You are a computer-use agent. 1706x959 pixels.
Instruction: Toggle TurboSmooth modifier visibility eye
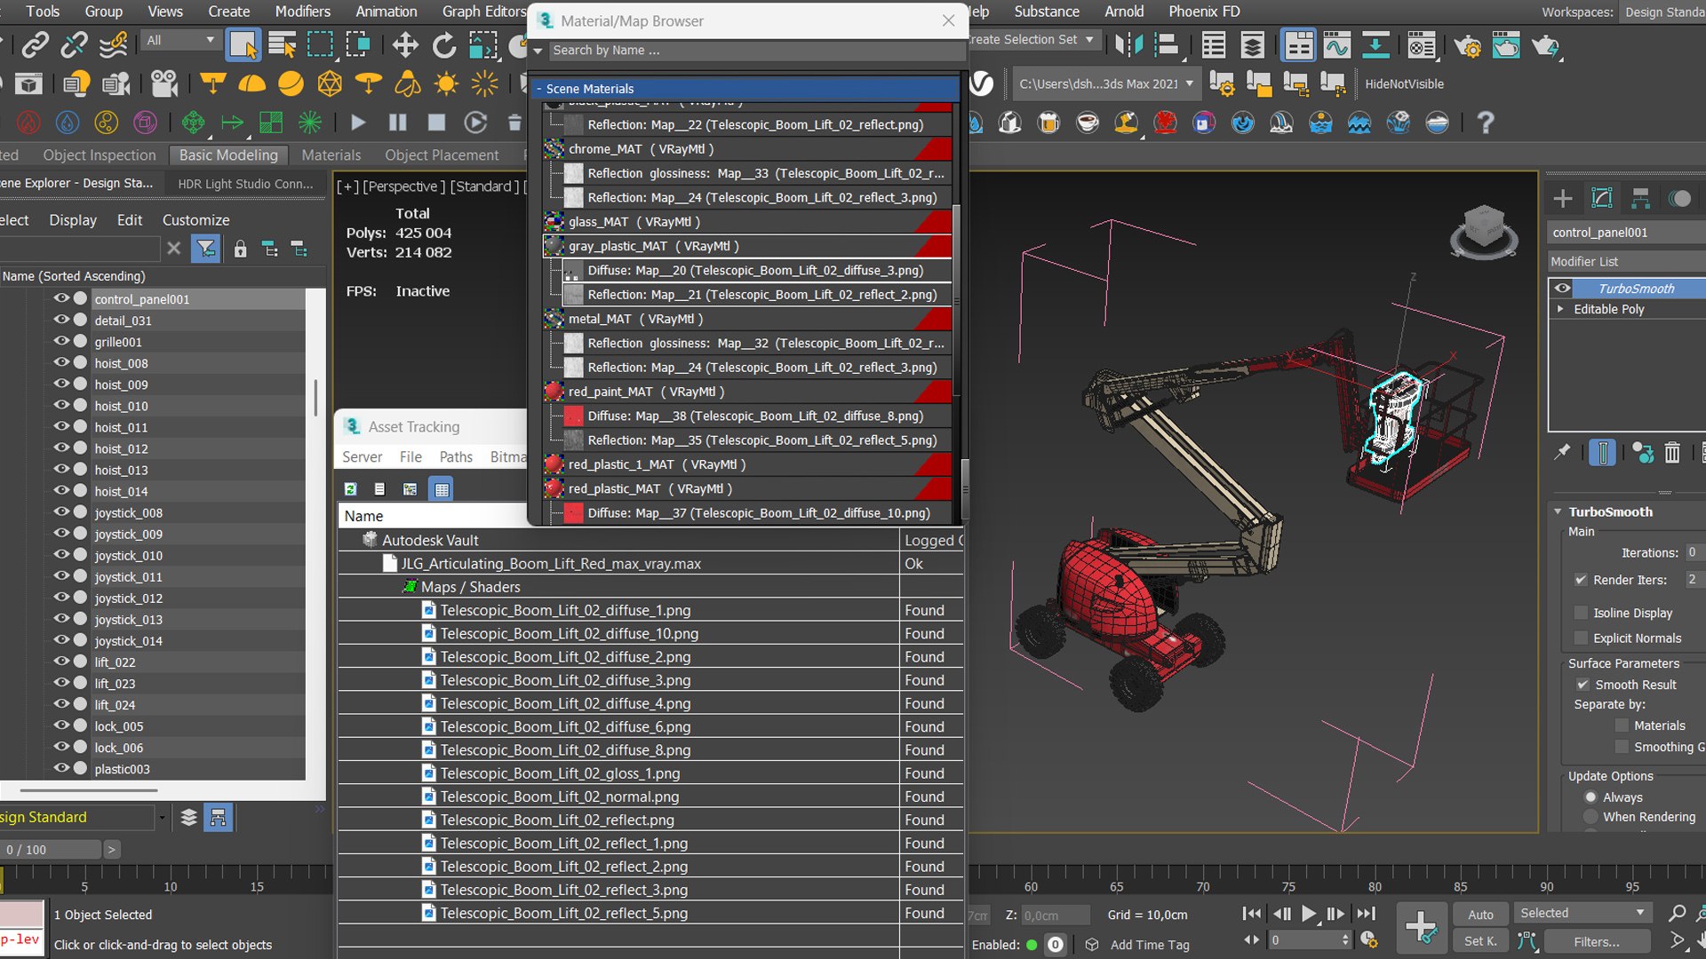1561,289
